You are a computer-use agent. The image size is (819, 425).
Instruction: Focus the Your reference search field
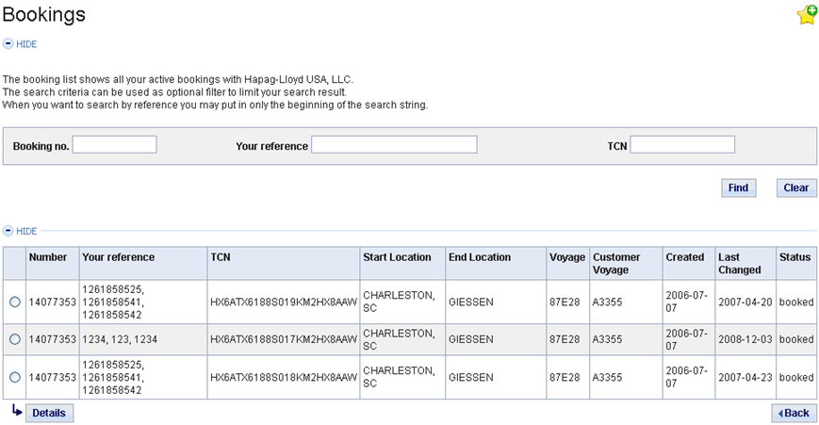pos(394,144)
